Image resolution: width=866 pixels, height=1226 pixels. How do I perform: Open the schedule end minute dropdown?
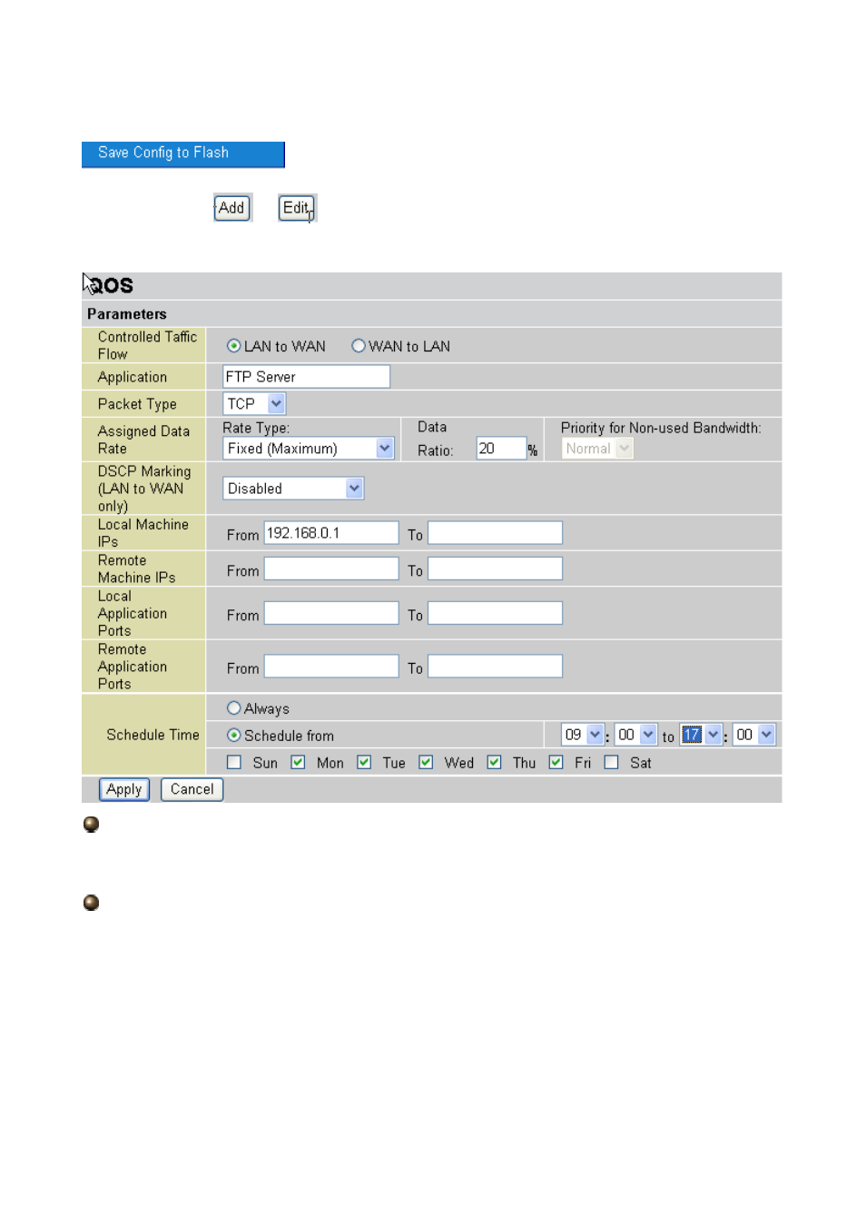754,735
